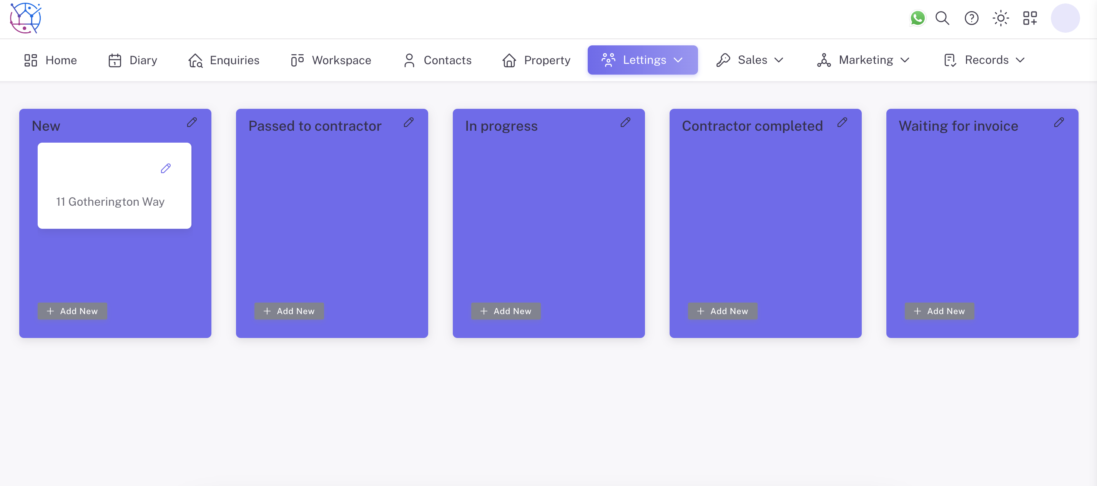Edit the Passed to contractor column

pyautogui.click(x=409, y=123)
